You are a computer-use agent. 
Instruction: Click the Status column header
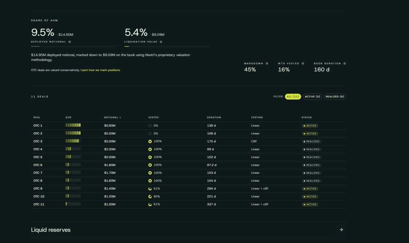tap(307, 118)
